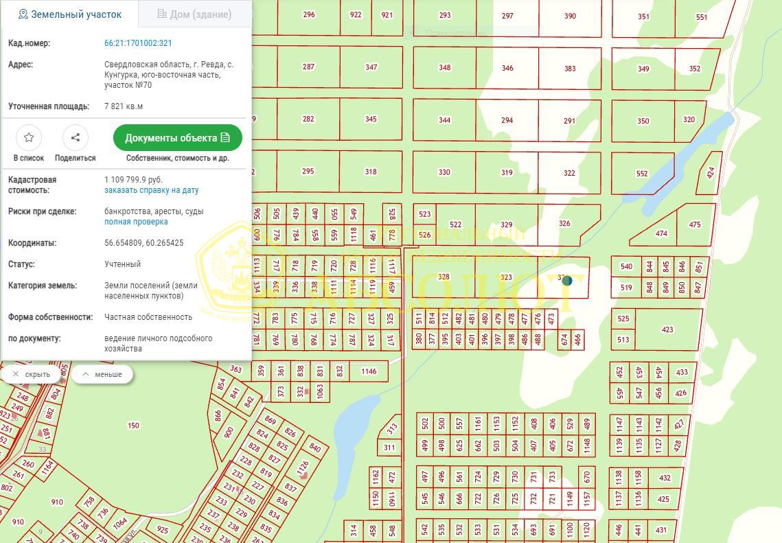The image size is (782, 543).
Task: Click the blue location marker on map
Action: (x=567, y=280)
